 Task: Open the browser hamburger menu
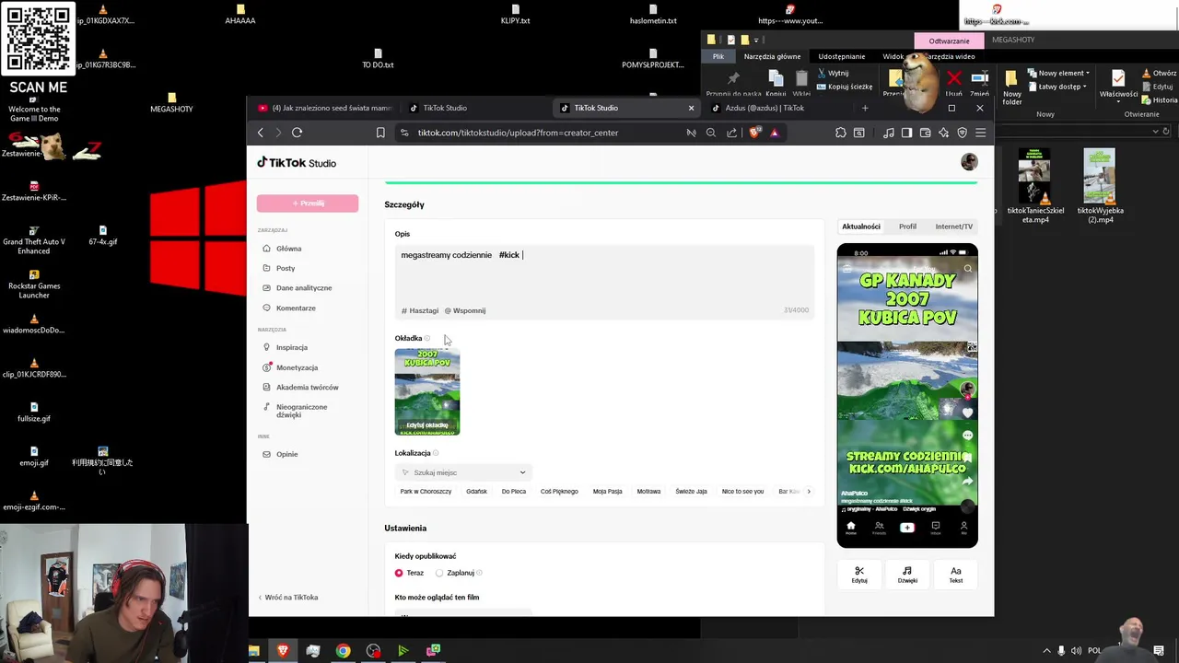(980, 133)
